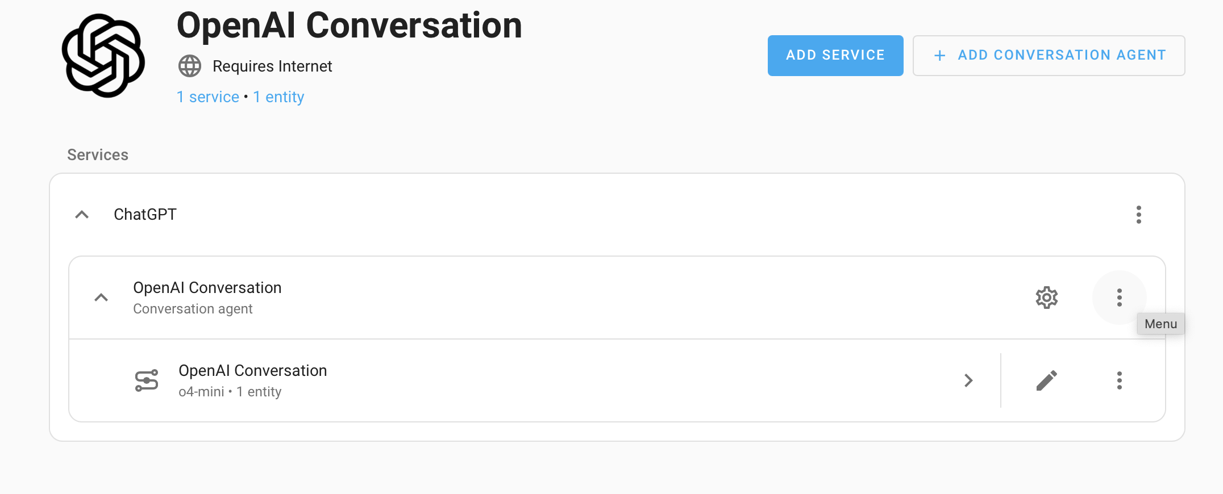This screenshot has width=1223, height=494.
Task: Collapse the OpenAI Conversation agent section
Action: pyautogui.click(x=101, y=298)
